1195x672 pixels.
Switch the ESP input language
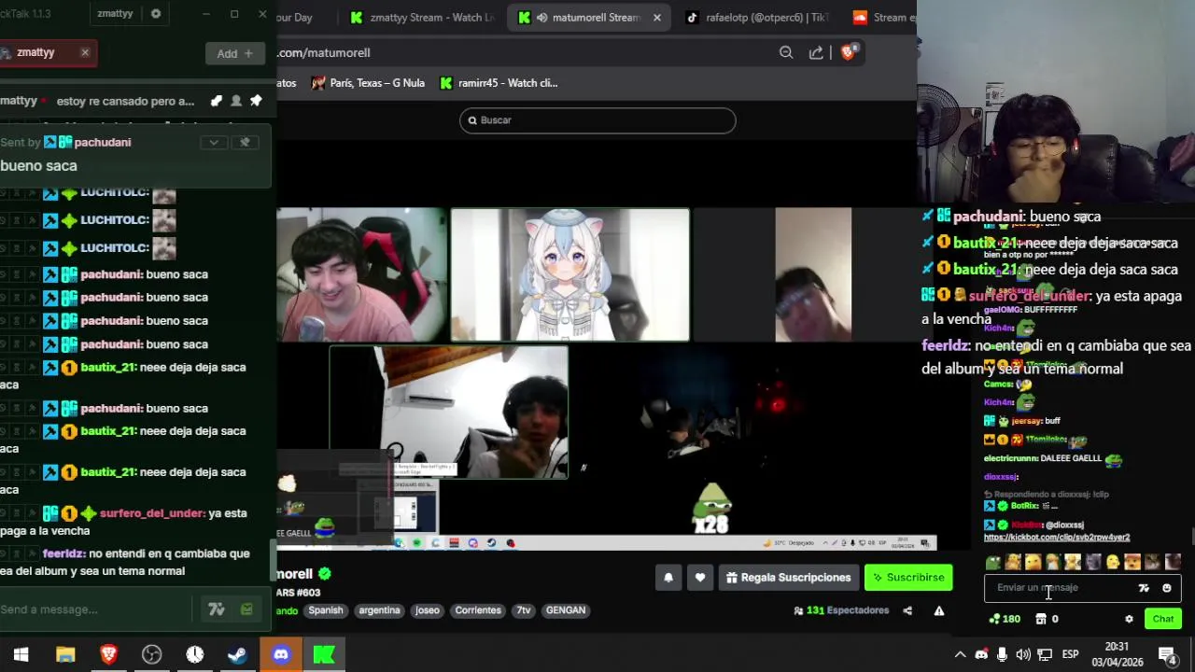(x=1071, y=654)
